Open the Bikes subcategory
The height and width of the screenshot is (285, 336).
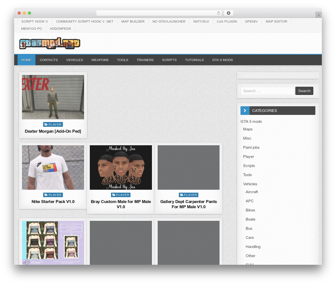pos(250,210)
